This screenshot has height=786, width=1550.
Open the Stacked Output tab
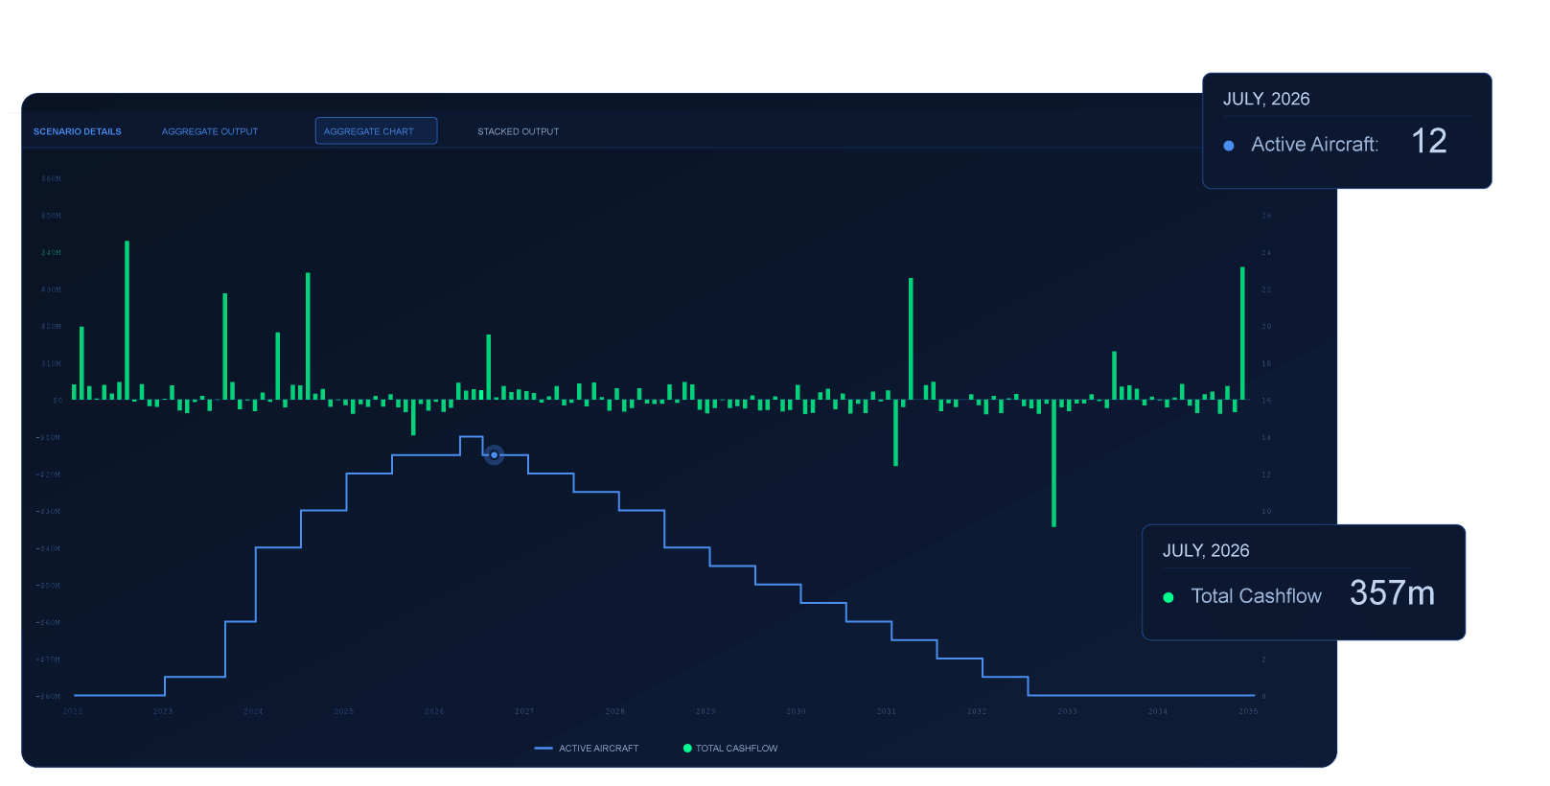518,131
